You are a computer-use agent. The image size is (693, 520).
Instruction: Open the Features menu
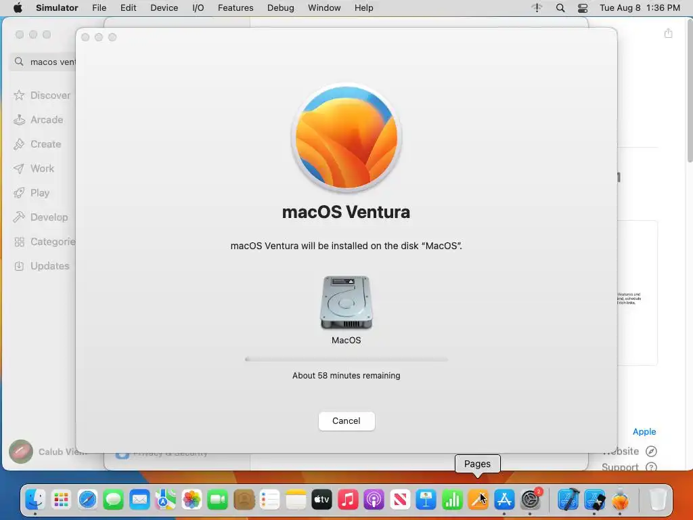tap(236, 8)
